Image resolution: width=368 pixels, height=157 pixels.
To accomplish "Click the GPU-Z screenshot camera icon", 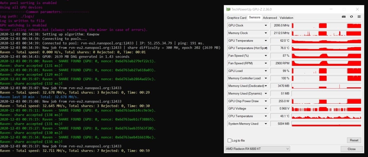I will (344, 17).
